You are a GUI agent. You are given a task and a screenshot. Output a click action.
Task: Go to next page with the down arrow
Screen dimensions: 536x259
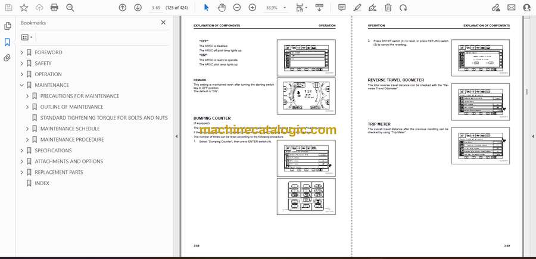tap(138, 8)
